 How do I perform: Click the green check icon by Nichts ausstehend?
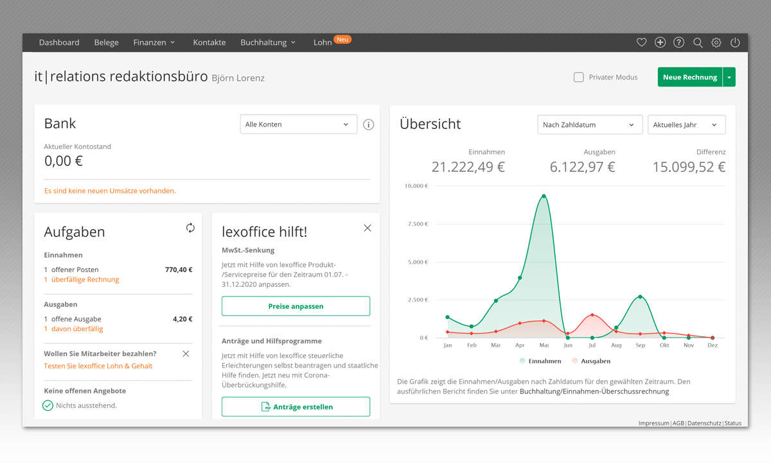pos(48,405)
